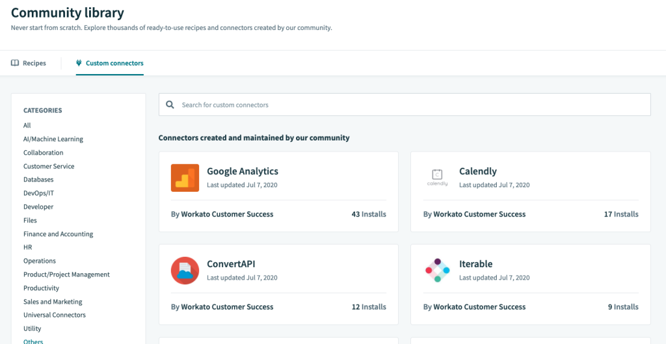Choose the AI/Machine Learning category

pyautogui.click(x=53, y=139)
